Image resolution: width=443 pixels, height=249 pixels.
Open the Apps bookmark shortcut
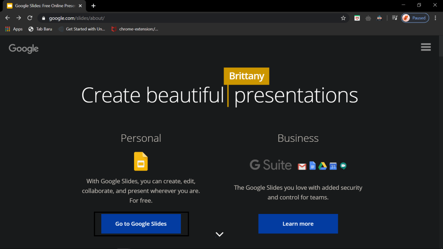[14, 29]
